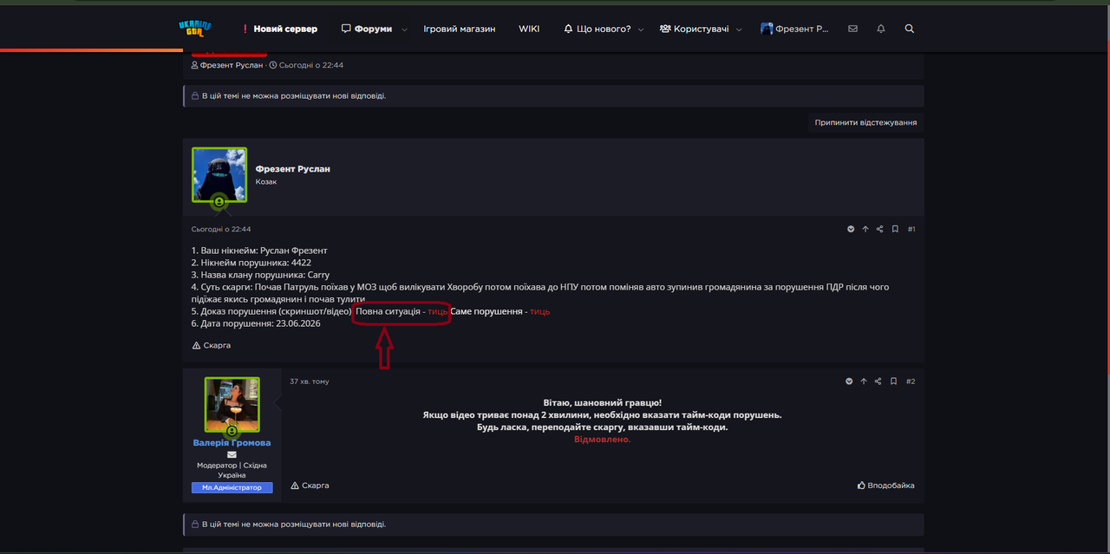Bookmark post #1
Screen dimensions: 1110x554
click(x=894, y=229)
